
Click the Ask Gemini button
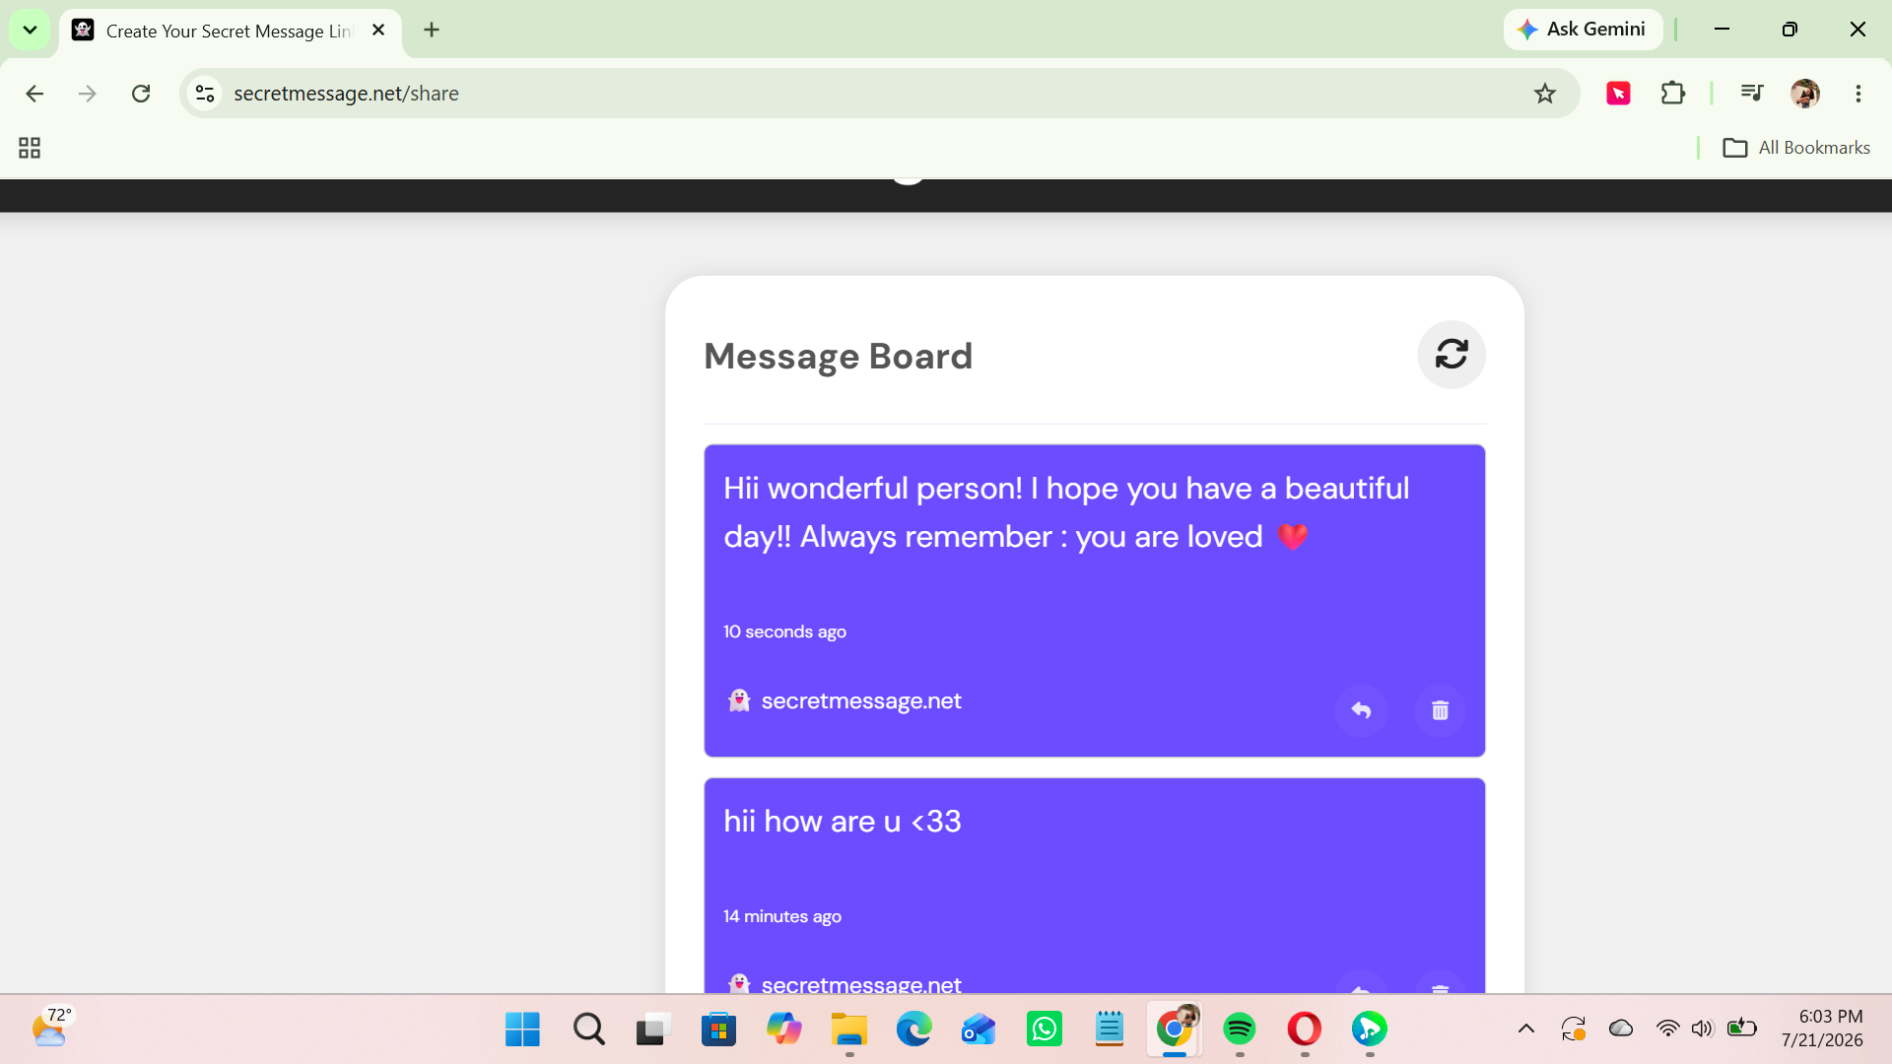tap(1583, 30)
